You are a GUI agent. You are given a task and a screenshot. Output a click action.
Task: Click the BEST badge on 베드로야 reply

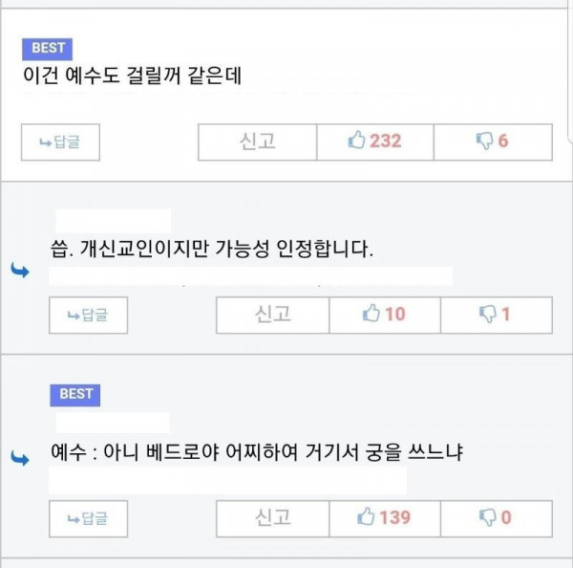74,395
